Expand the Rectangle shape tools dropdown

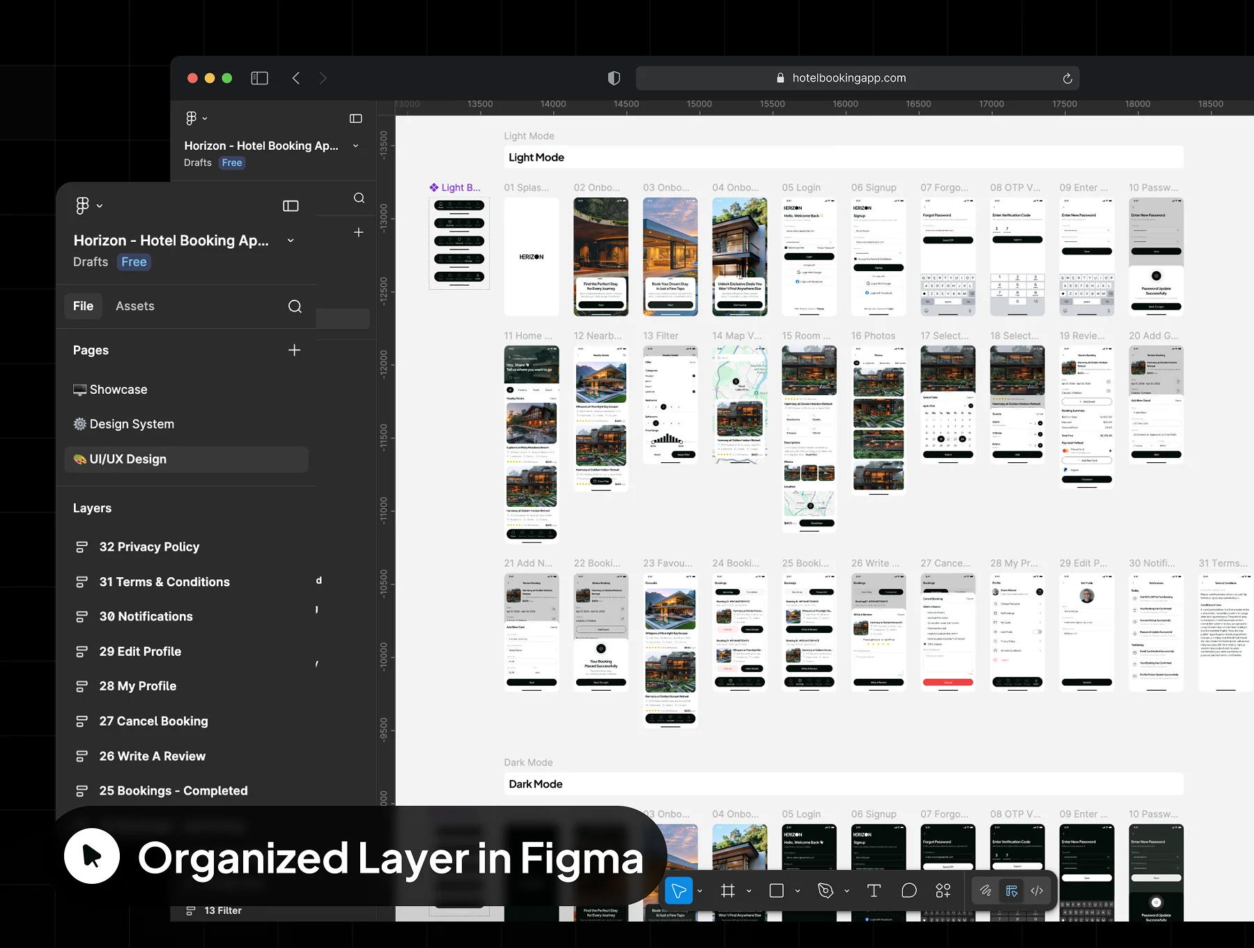[x=798, y=891]
